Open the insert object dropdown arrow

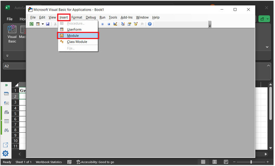pos(43,24)
